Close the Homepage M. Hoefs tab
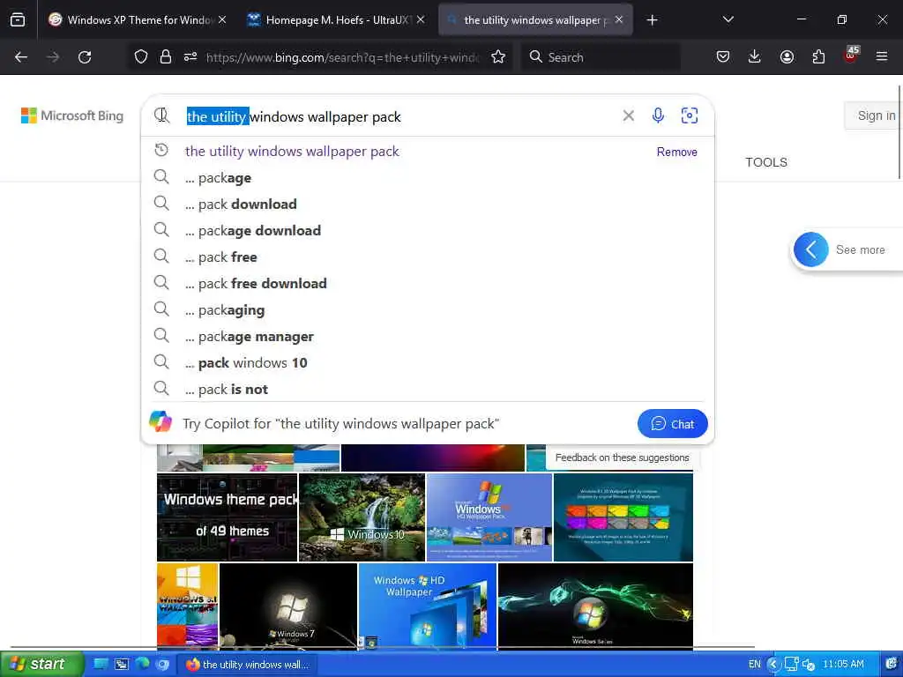 click(x=421, y=20)
